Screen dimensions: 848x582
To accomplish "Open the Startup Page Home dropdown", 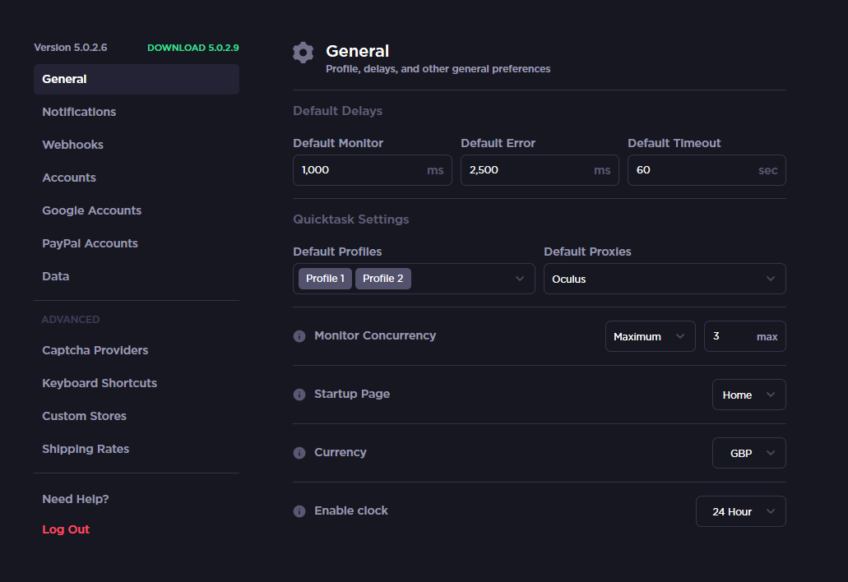I will click(749, 395).
